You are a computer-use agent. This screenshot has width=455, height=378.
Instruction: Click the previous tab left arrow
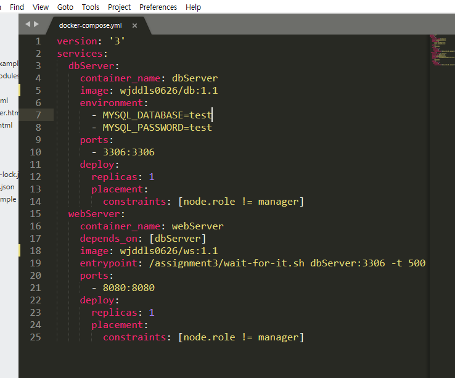pyautogui.click(x=28, y=24)
